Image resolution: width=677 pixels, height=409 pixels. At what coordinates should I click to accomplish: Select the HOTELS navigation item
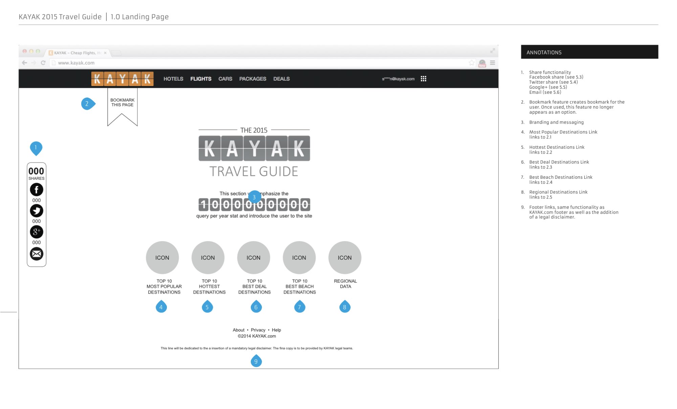pos(173,79)
